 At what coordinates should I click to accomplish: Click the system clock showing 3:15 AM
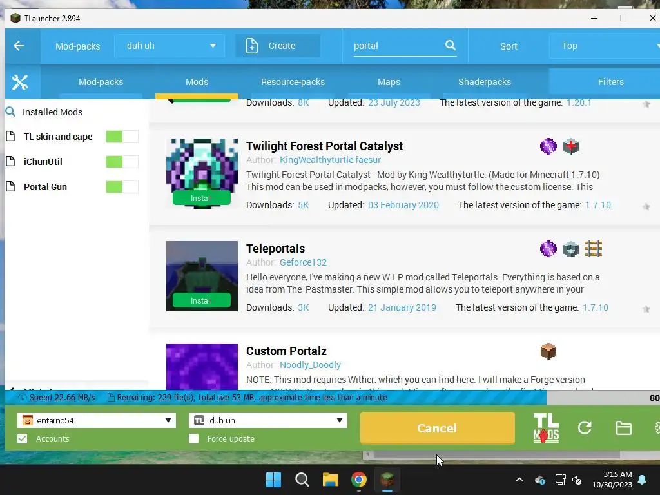tap(612, 480)
